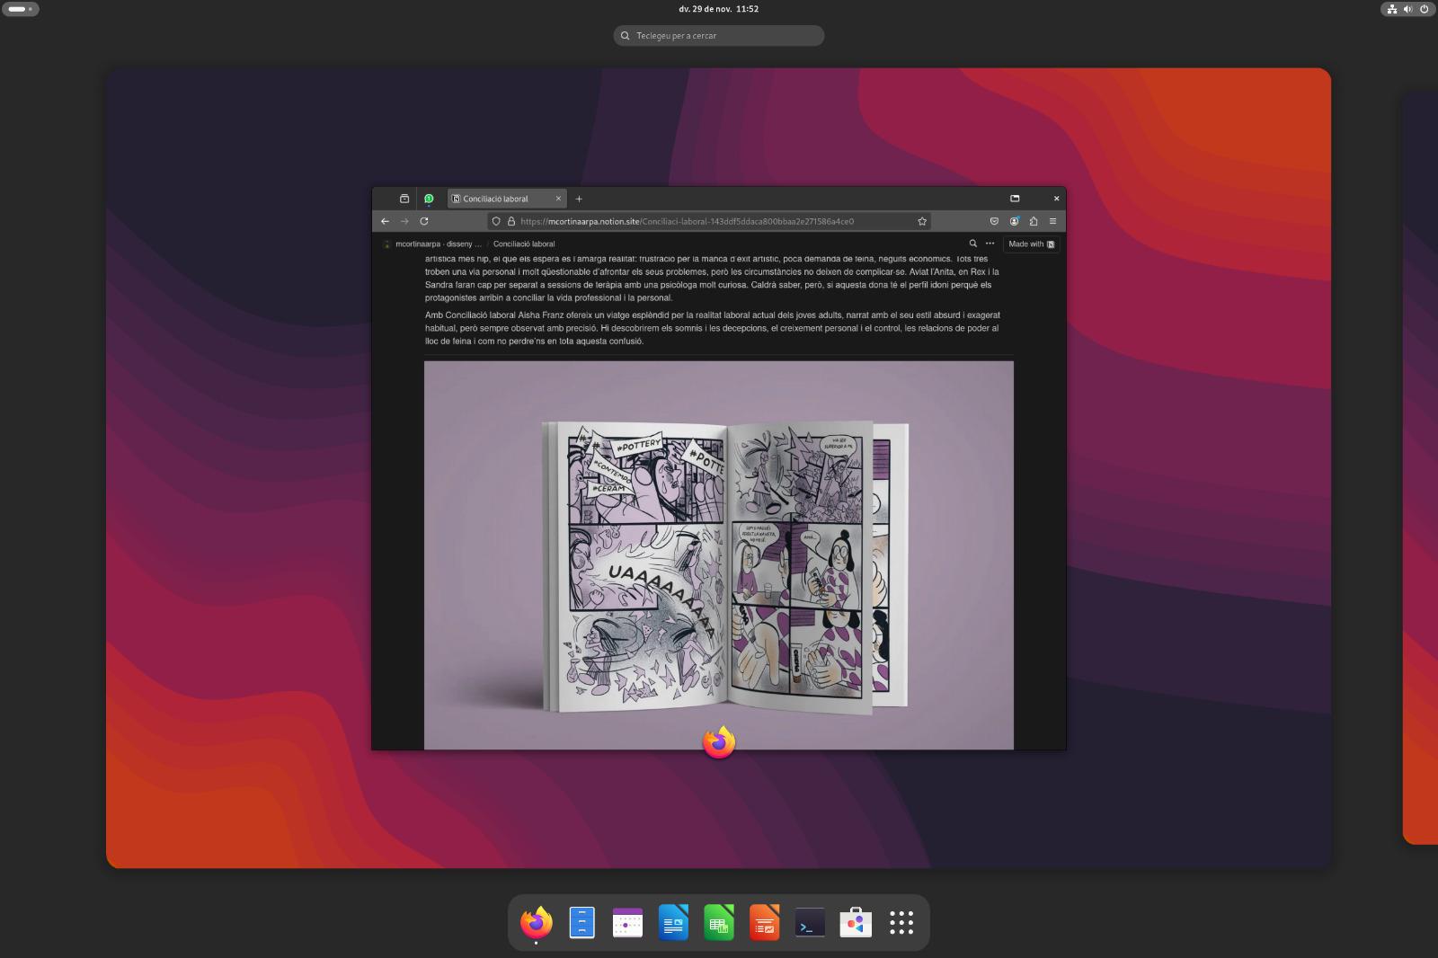Close the Conciliació laboral tab

(558, 199)
